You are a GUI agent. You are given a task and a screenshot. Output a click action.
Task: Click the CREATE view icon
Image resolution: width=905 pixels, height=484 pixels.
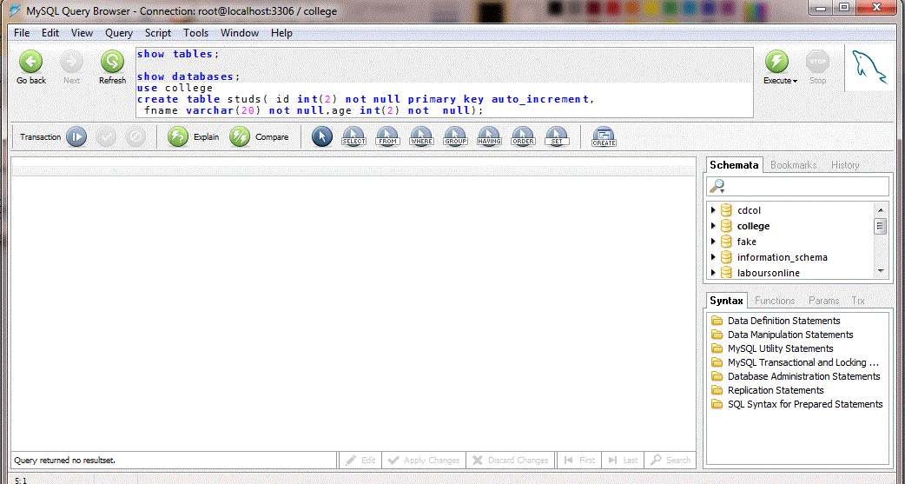tap(604, 137)
